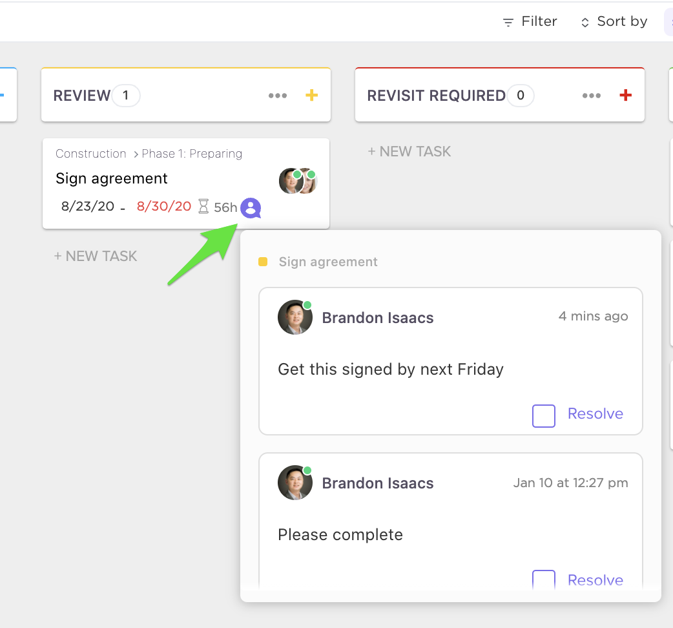The image size is (673, 628).
Task: Open REVISIT REQUIRED column ellipsis menu
Action: coord(592,96)
